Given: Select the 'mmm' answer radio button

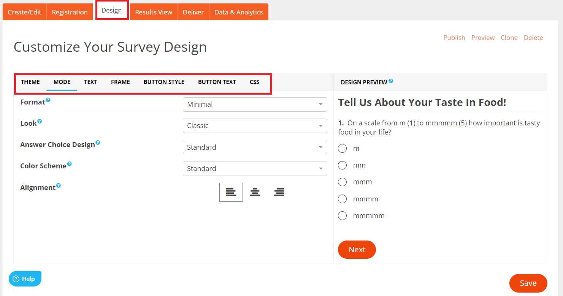Looking at the screenshot, I should click(342, 182).
